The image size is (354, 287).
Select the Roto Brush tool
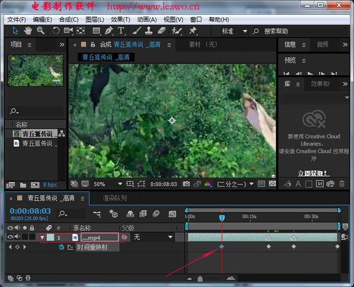click(177, 31)
